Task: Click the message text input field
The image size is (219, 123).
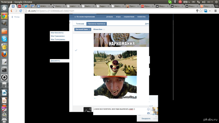Action: click(120, 111)
